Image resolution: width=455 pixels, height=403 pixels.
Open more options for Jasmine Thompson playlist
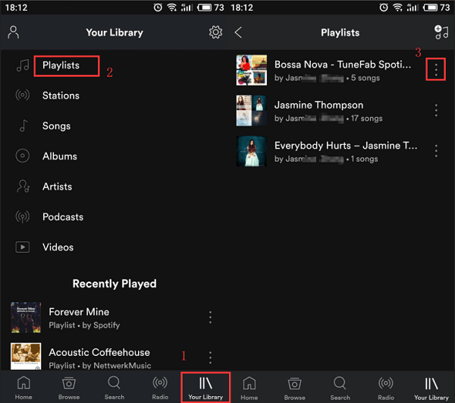tap(436, 111)
